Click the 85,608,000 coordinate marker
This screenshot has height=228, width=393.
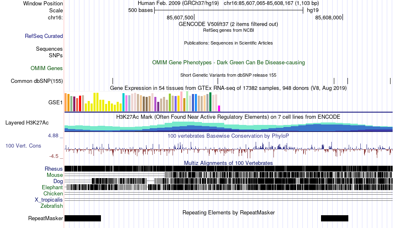pos(328,17)
